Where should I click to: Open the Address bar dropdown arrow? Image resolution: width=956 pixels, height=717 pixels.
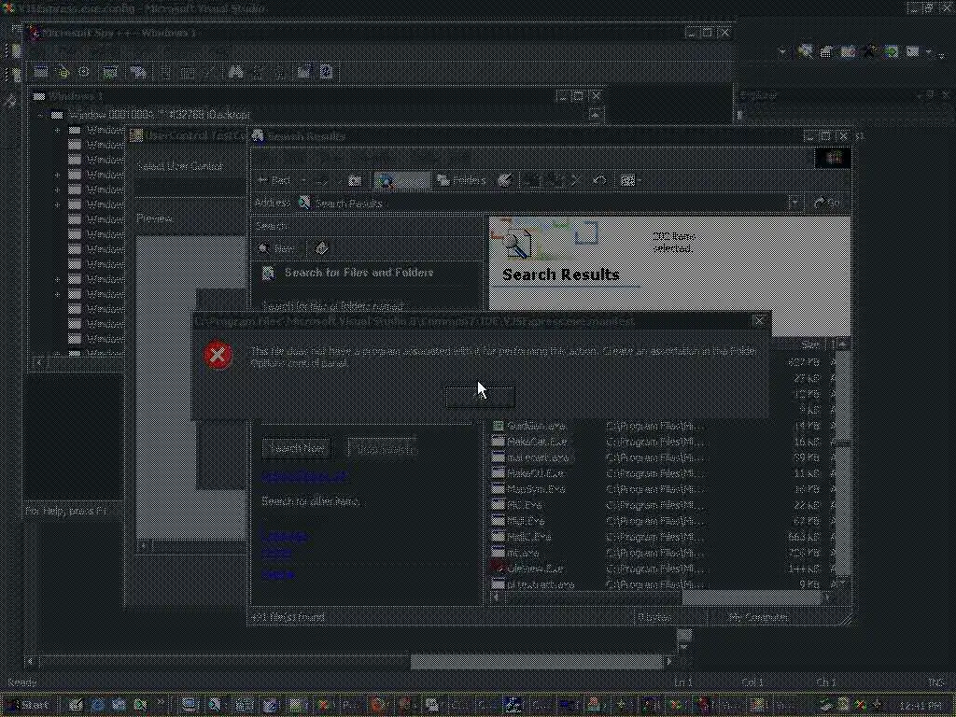[795, 203]
